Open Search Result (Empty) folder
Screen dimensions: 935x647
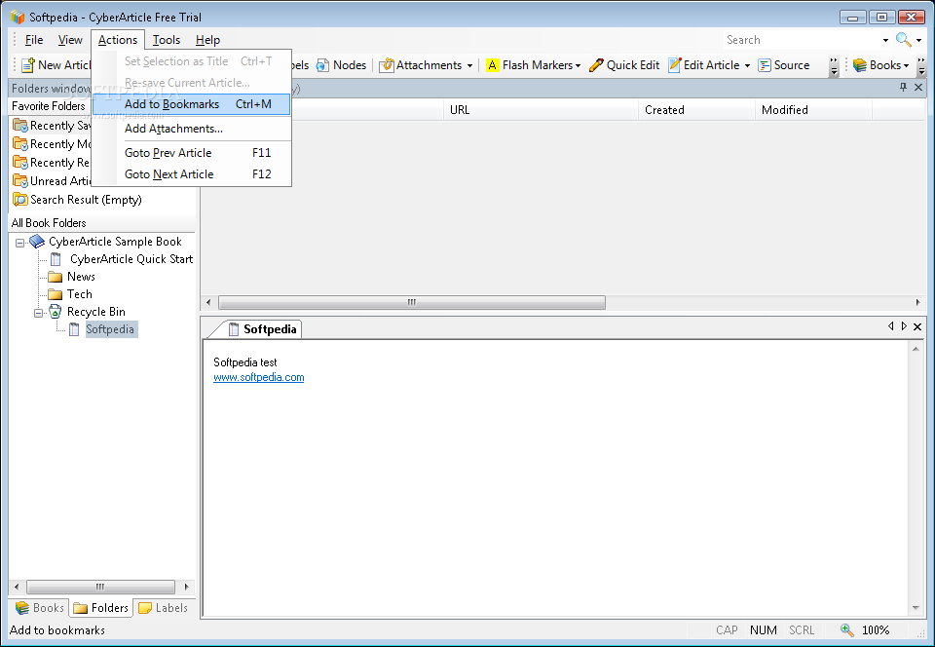(78, 199)
